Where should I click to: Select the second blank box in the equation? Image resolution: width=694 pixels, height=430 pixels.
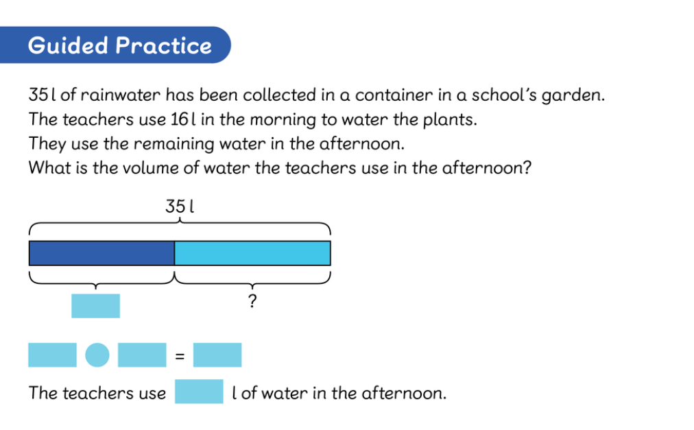coord(142,355)
